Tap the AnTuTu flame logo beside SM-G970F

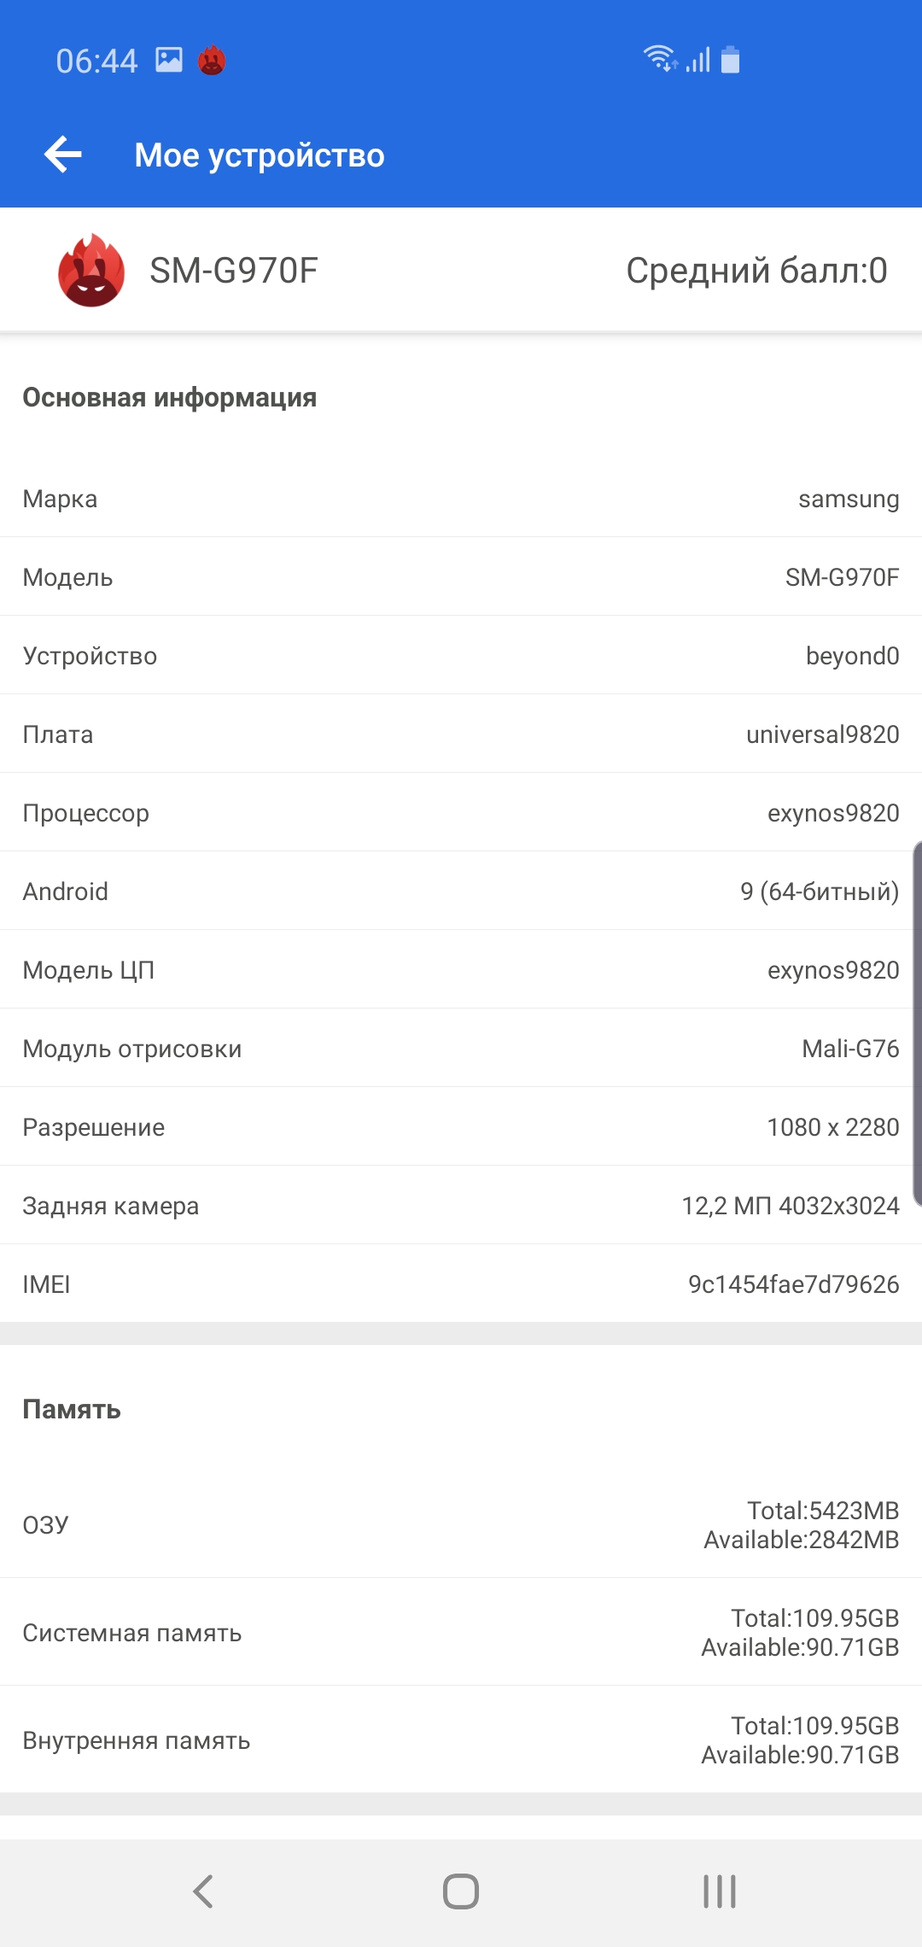[x=91, y=271]
